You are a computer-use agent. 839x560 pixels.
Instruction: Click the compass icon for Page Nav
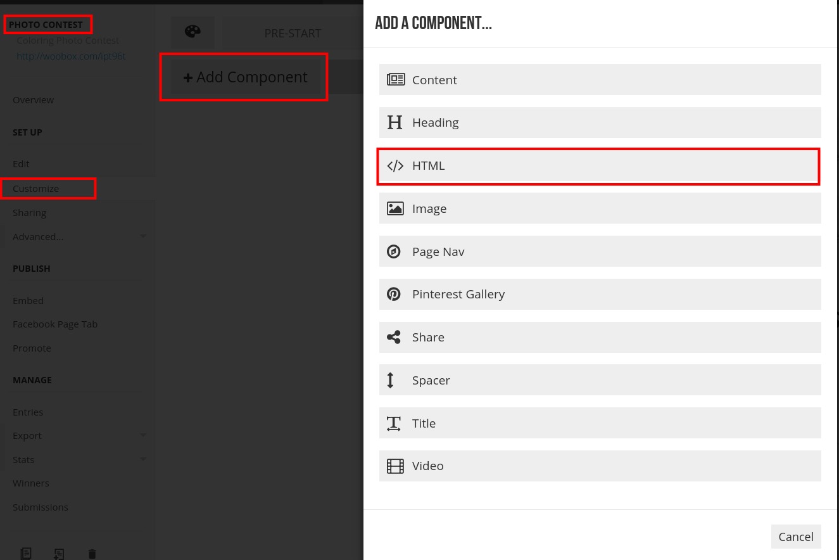(394, 251)
